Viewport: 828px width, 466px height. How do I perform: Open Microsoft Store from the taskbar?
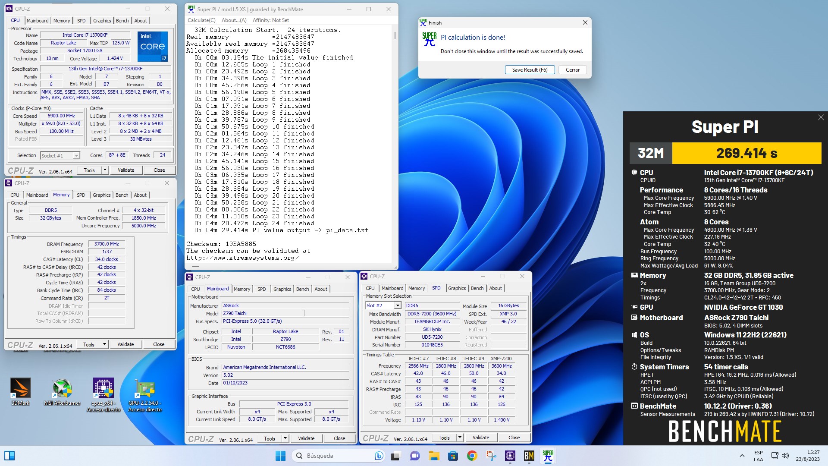pyautogui.click(x=453, y=456)
